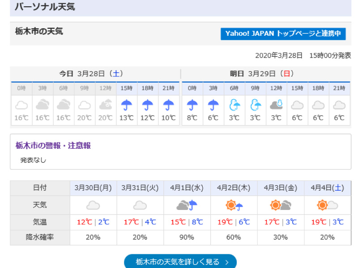Select the 明日 3月29日 header
The image size is (358, 268).
point(262,74)
